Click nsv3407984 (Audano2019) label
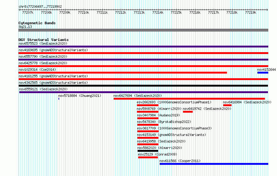 [158, 115]
